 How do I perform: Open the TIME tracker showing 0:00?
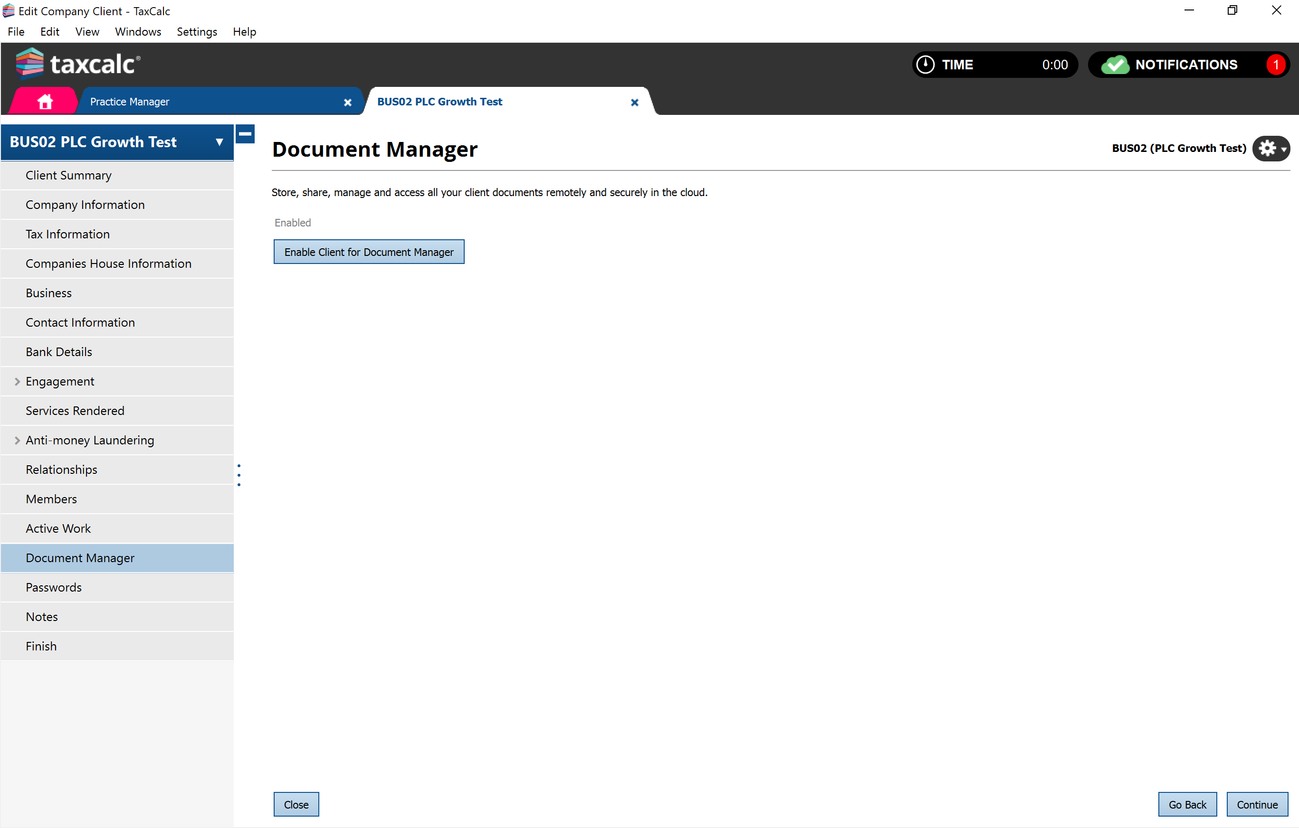[x=995, y=65]
